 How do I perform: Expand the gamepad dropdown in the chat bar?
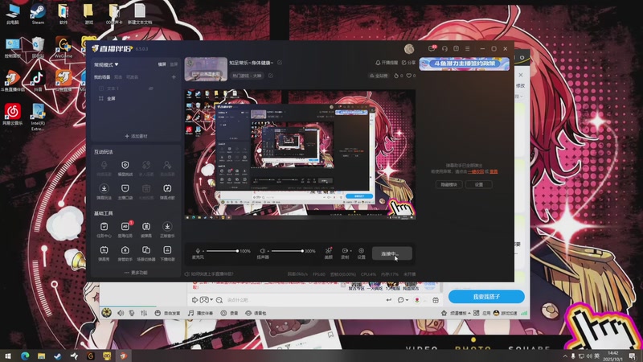pyautogui.click(x=211, y=300)
